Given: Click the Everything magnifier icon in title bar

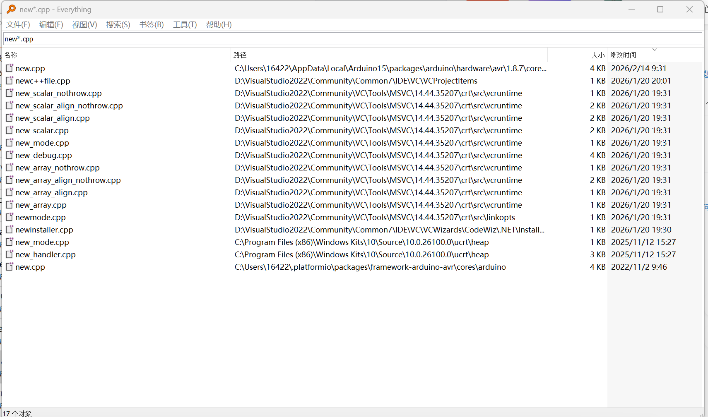Looking at the screenshot, I should click(x=11, y=9).
